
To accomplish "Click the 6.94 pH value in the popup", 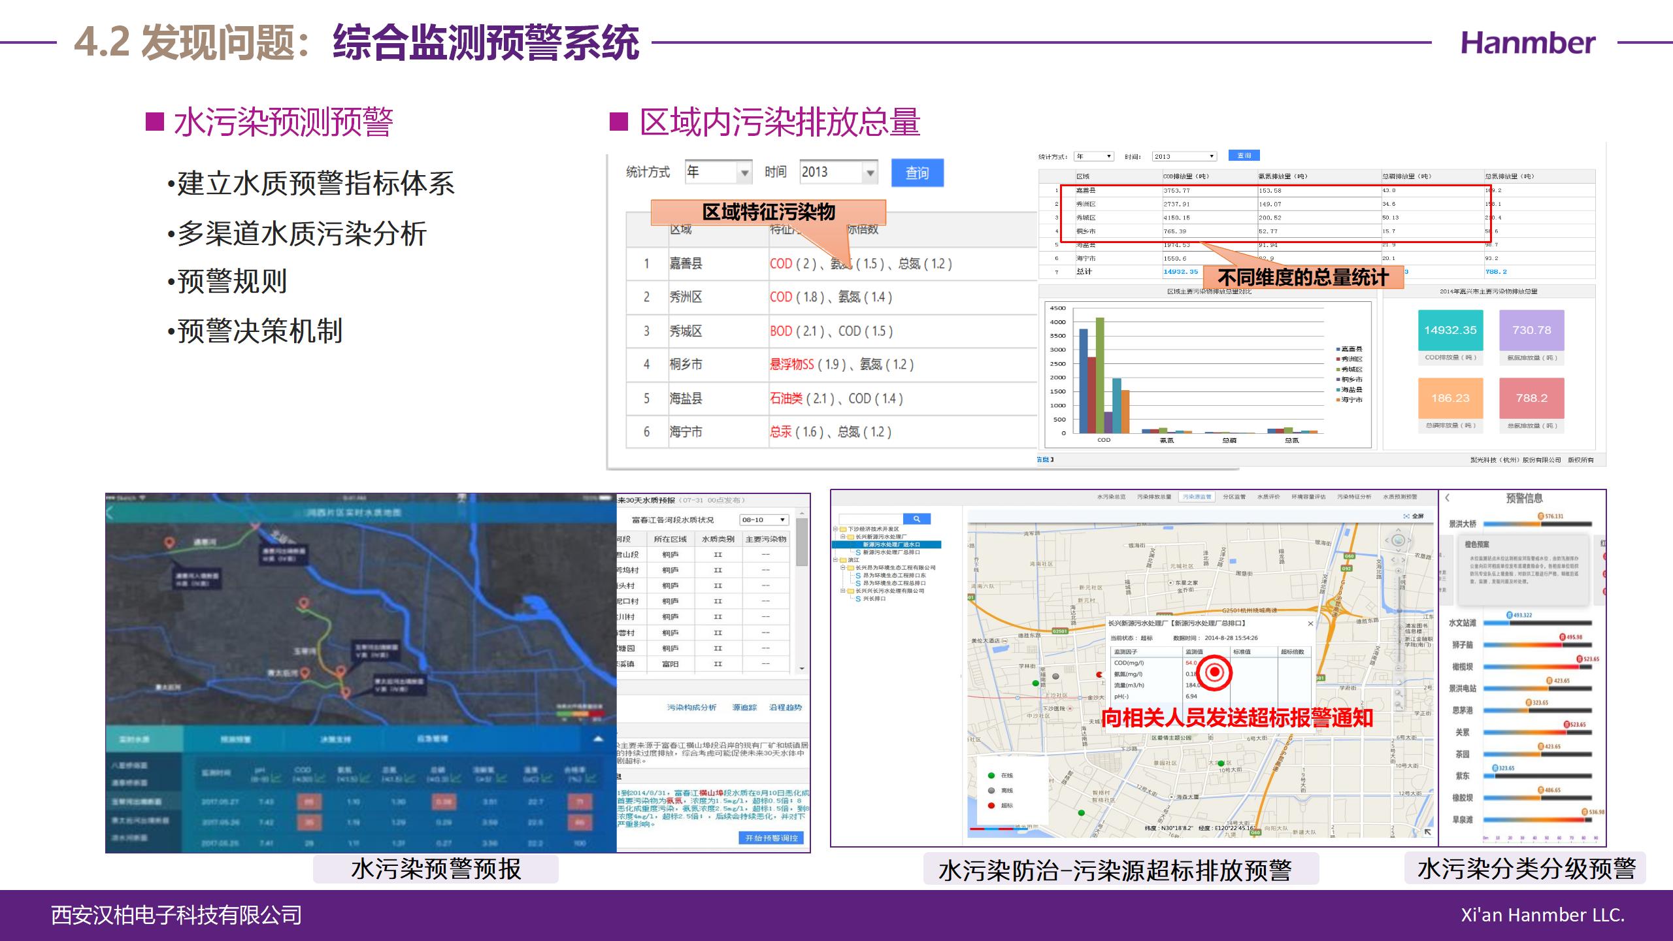I will (1191, 697).
